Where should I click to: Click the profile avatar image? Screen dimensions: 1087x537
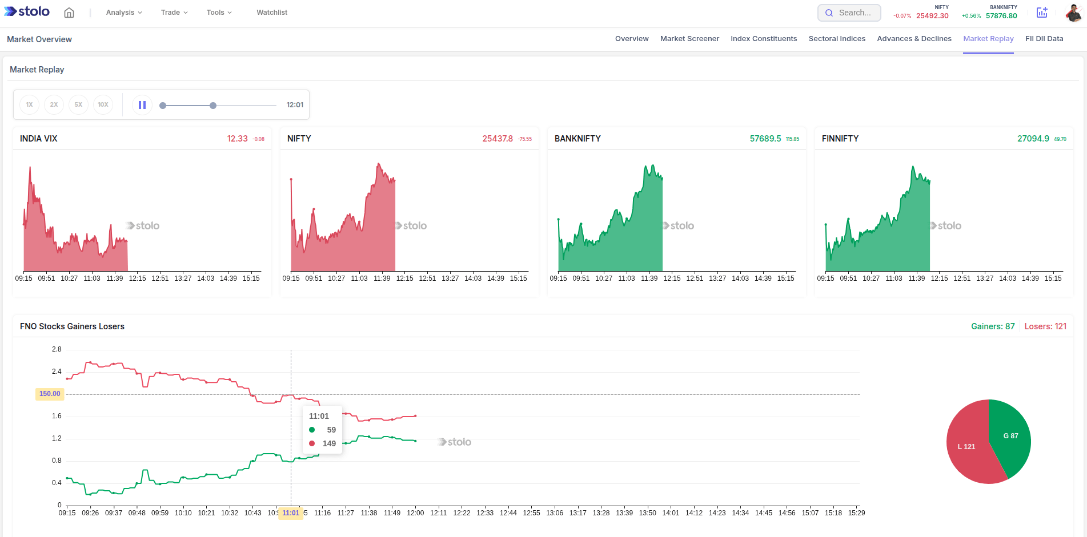[1075, 12]
